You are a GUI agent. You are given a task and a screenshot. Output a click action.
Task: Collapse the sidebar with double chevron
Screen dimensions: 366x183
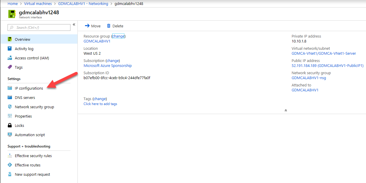pyautogui.click(x=74, y=24)
